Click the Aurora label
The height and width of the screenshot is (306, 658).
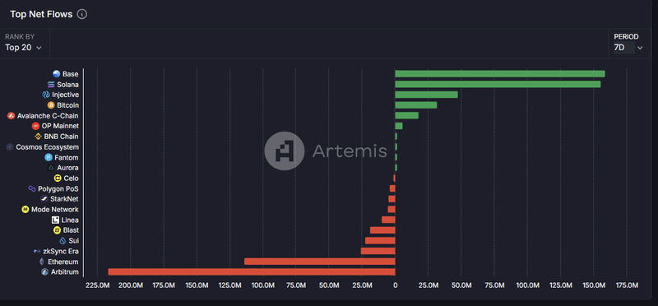pyautogui.click(x=68, y=168)
